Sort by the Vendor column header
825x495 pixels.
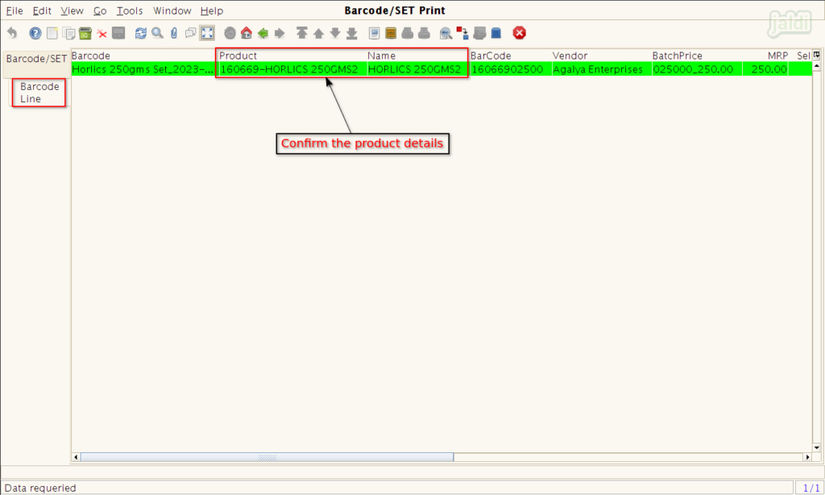click(601, 56)
